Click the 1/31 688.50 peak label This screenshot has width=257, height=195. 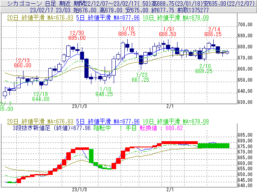pyautogui.click(x=168, y=32)
